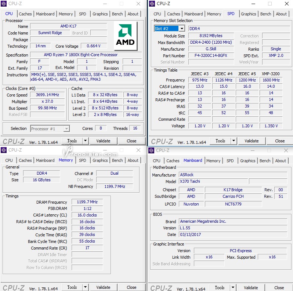Expand the Tools arrow in the SPD window
Image resolution: width=293 pixels, height=291 pixels.
pos(234,141)
